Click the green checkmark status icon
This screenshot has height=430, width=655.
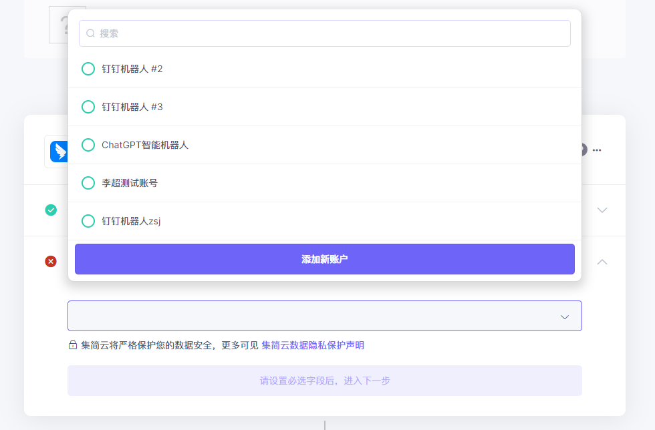51,210
